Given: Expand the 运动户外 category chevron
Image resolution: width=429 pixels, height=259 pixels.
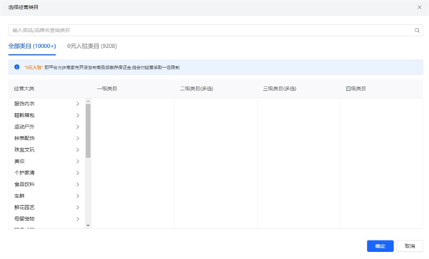Looking at the screenshot, I should pyautogui.click(x=78, y=127).
